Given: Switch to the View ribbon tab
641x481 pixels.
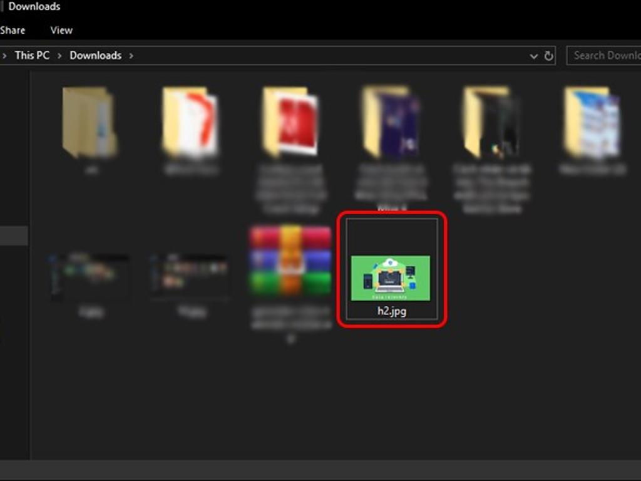Looking at the screenshot, I should pos(61,30).
